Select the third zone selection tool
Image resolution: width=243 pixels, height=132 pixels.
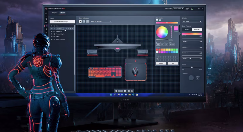click(x=88, y=21)
